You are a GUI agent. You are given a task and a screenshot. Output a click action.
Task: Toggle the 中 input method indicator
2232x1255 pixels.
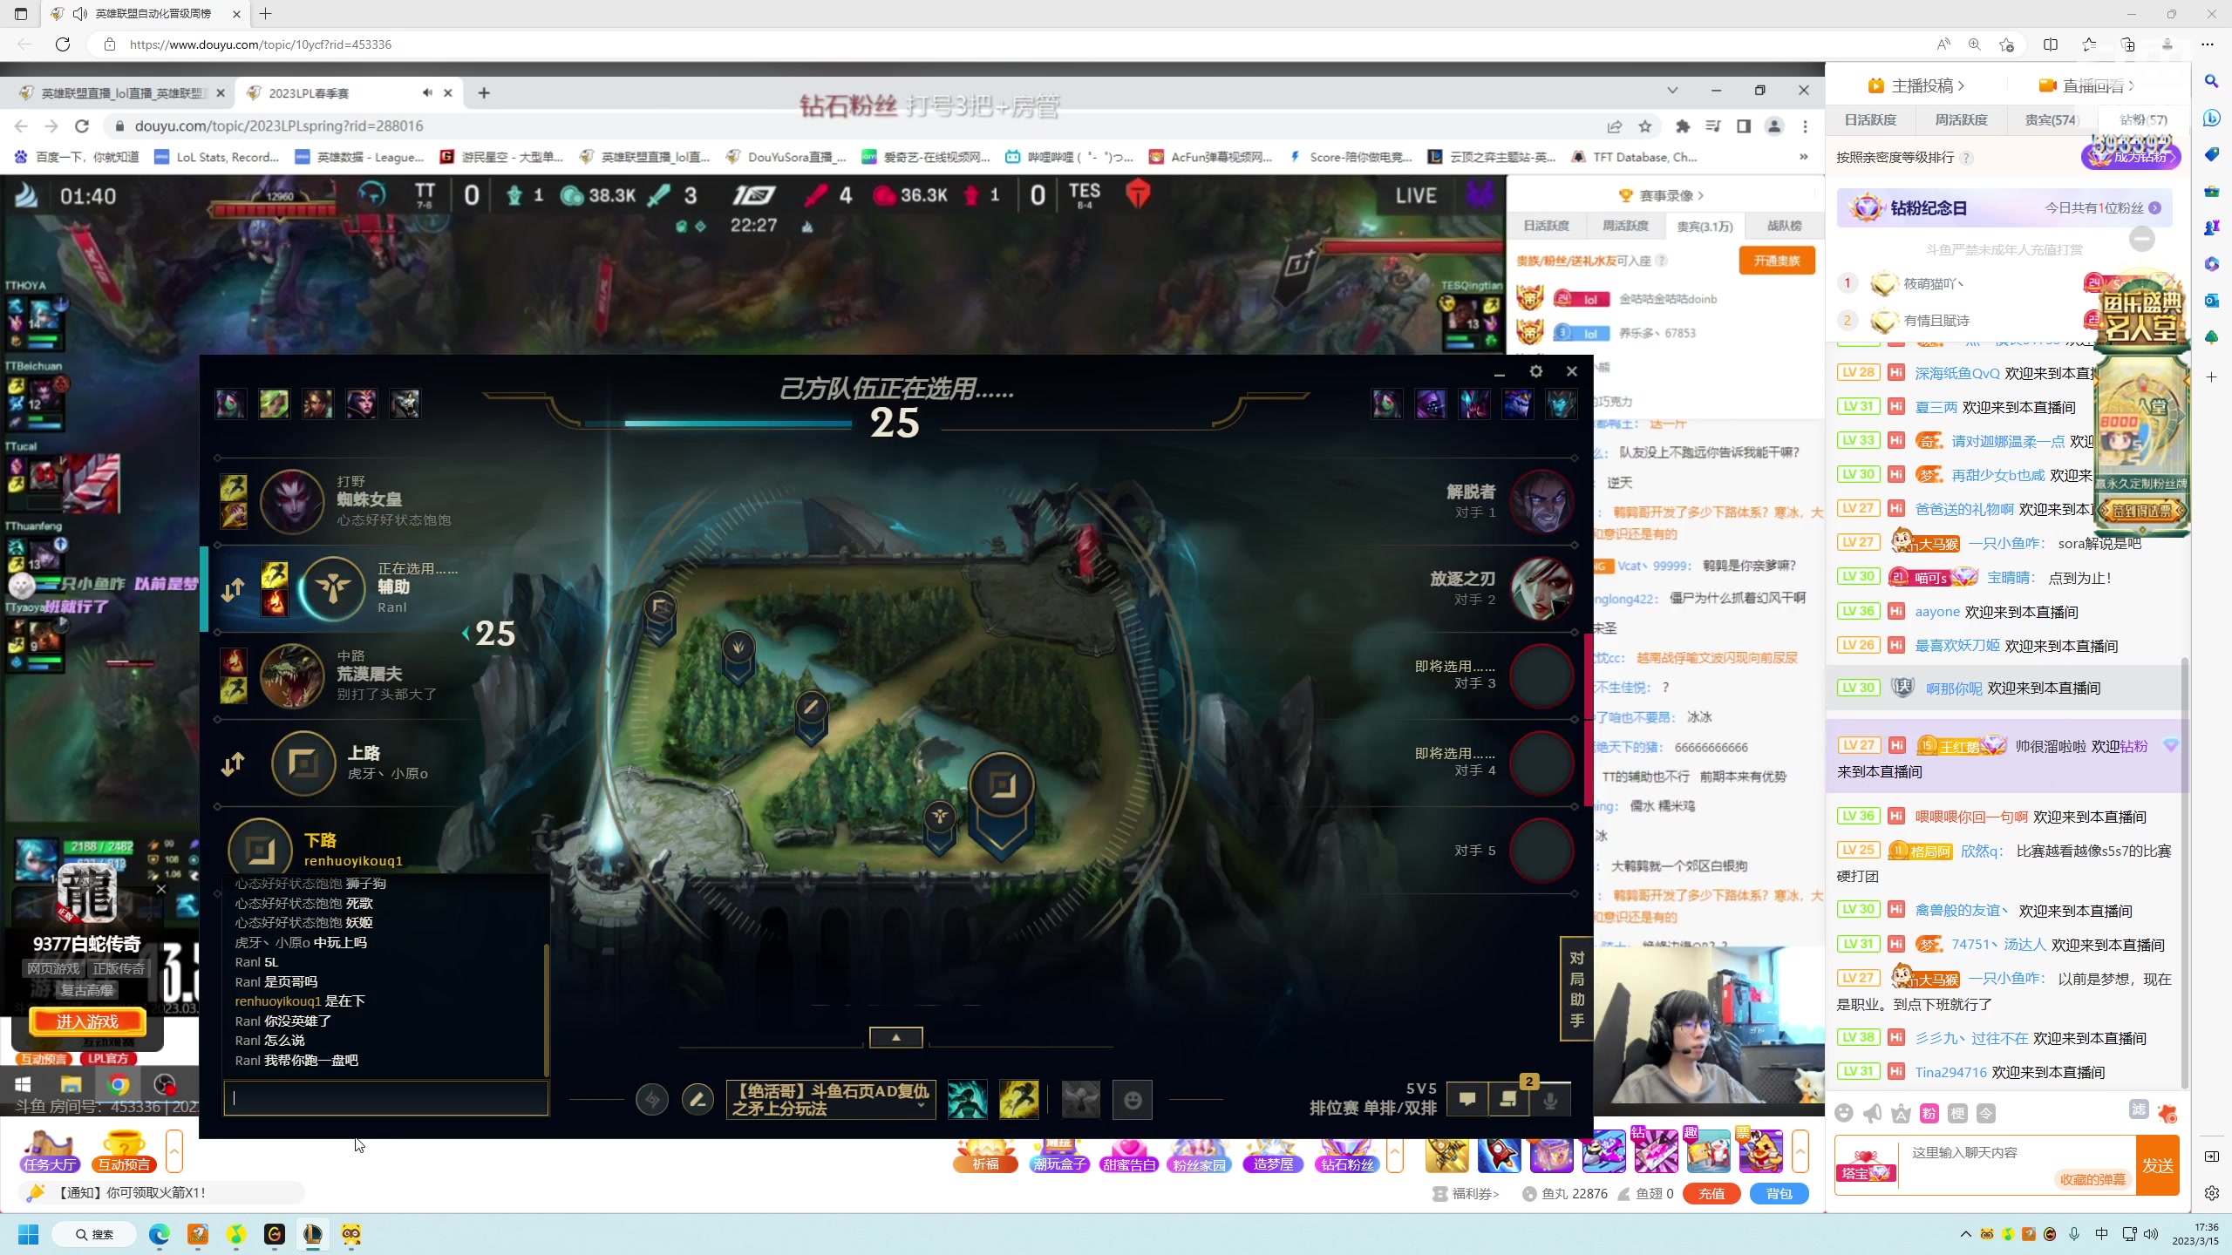coord(2101,1234)
